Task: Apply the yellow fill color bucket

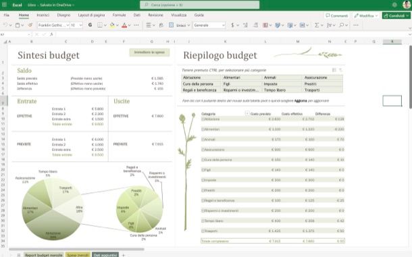Action: (112, 25)
